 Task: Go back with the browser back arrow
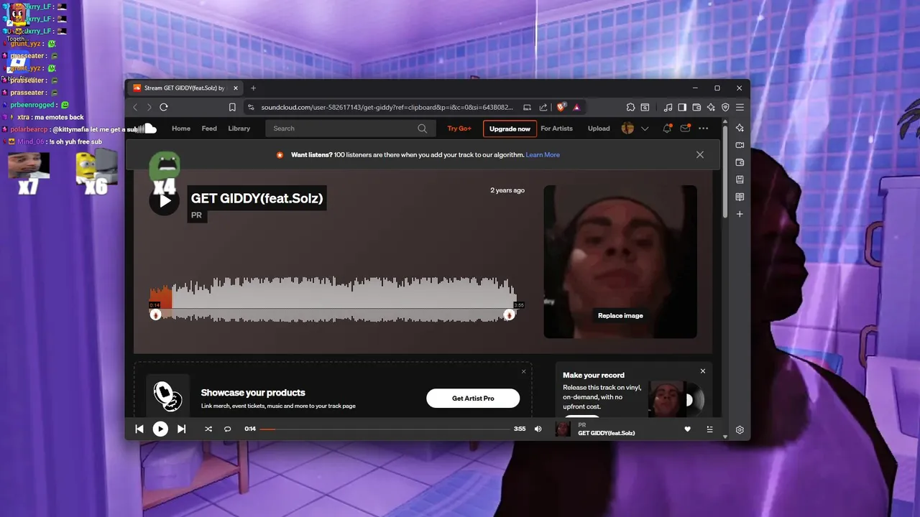click(135, 107)
